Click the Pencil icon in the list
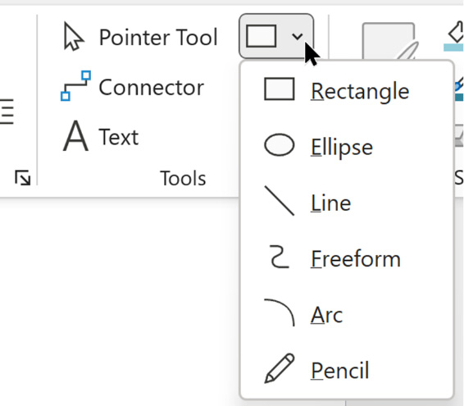This screenshot has width=464, height=406. [279, 368]
